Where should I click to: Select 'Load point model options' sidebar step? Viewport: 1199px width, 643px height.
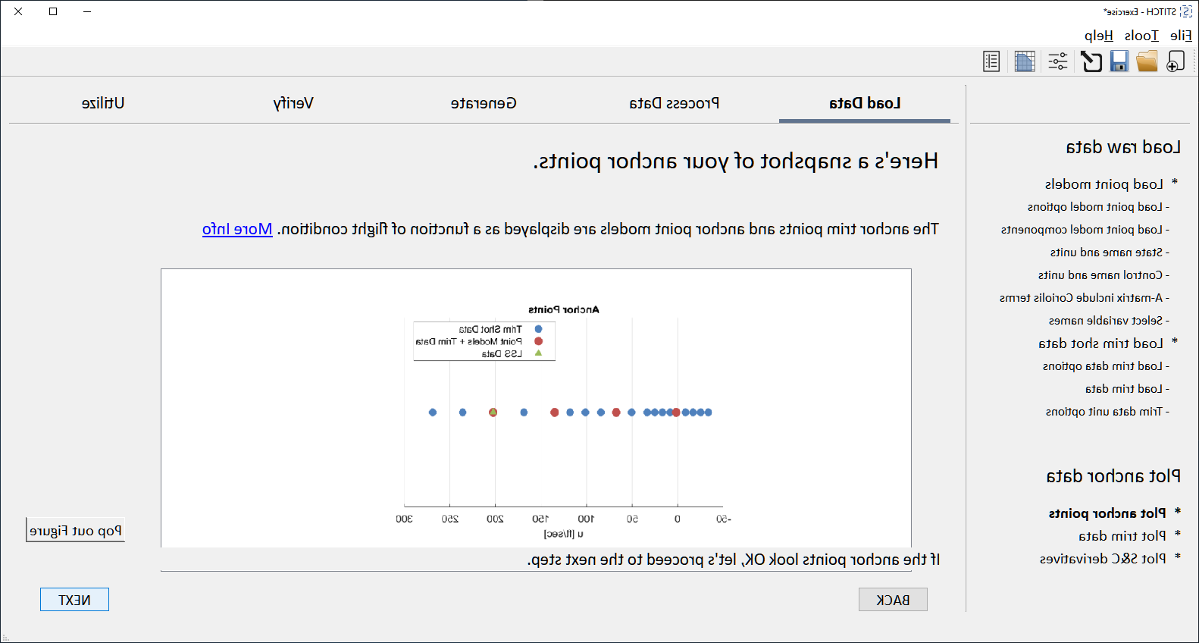(x=1098, y=207)
